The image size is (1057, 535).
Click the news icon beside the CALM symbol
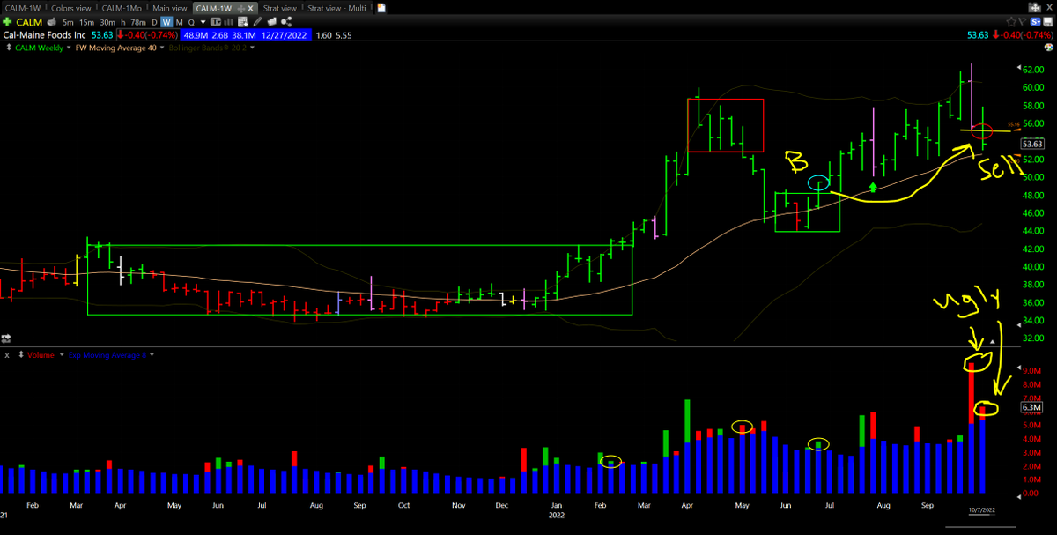[x=51, y=22]
